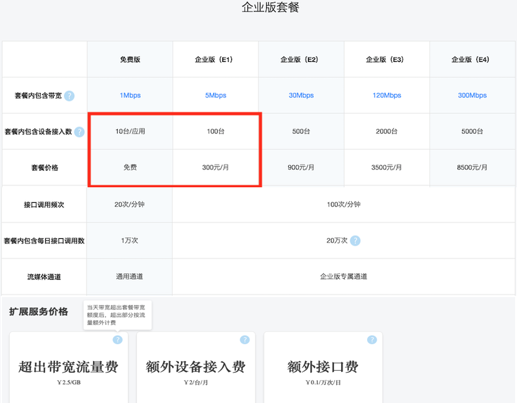This screenshot has height=403, width=517.
Task: Click the 5000台 device count cell
Action: click(x=472, y=132)
